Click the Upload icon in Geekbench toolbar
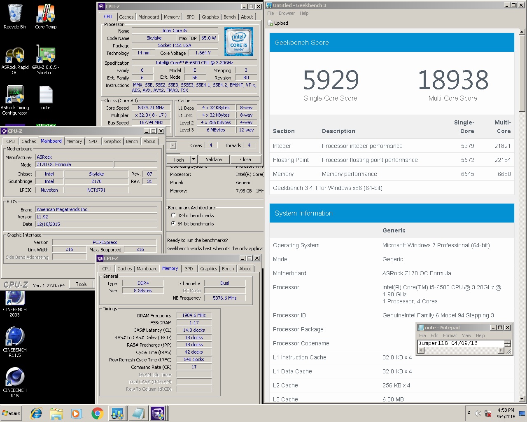Screen dimensions: 527x422 [x=270, y=23]
